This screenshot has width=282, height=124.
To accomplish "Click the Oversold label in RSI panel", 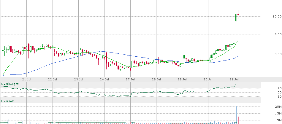I will [x=8, y=101].
